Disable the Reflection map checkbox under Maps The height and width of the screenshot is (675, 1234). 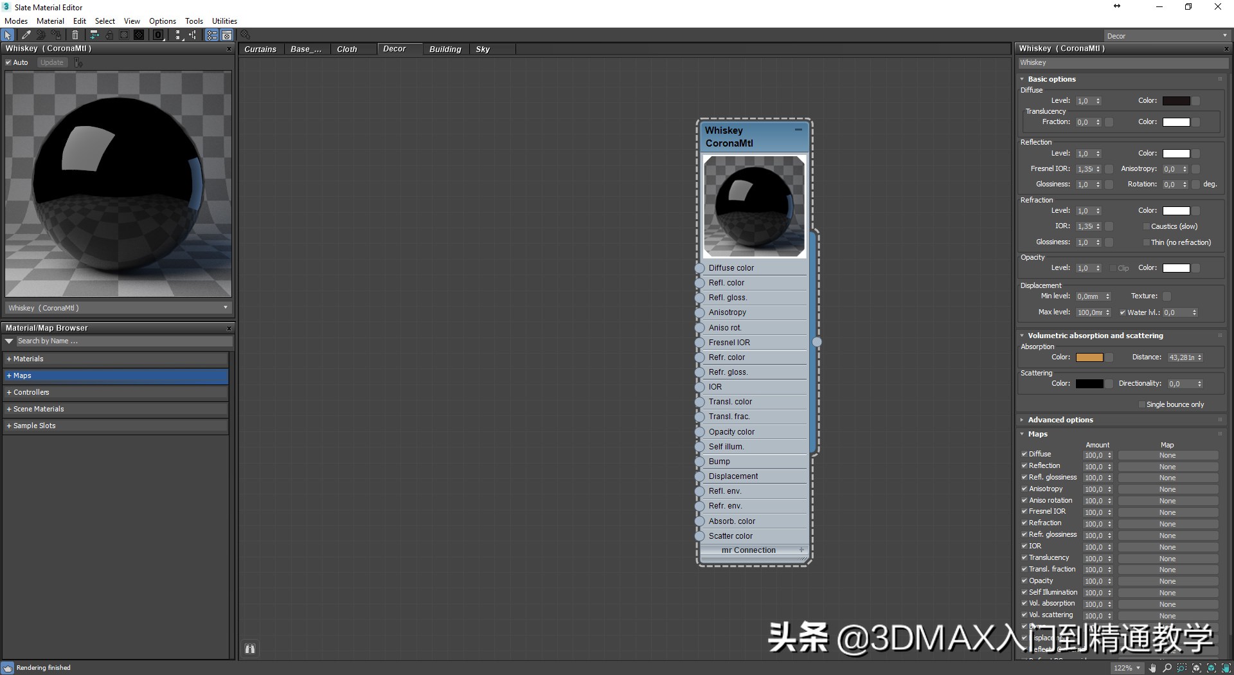point(1024,465)
